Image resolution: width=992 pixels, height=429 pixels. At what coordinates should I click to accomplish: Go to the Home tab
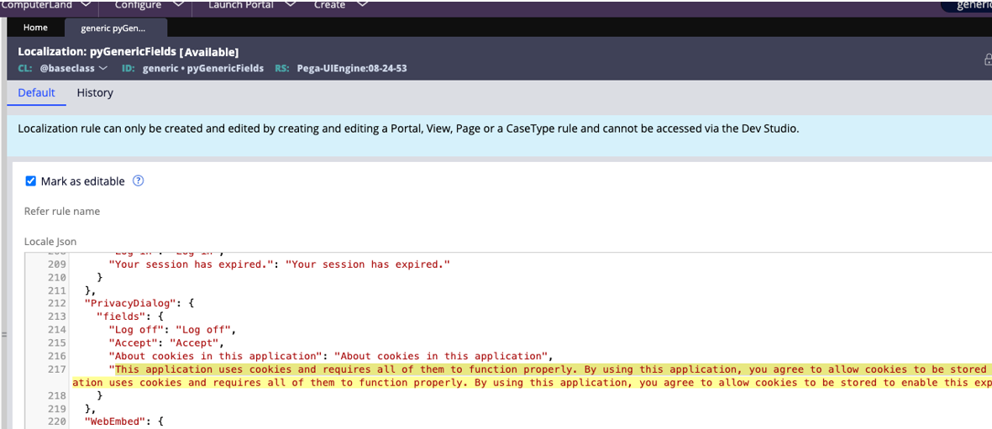35,28
